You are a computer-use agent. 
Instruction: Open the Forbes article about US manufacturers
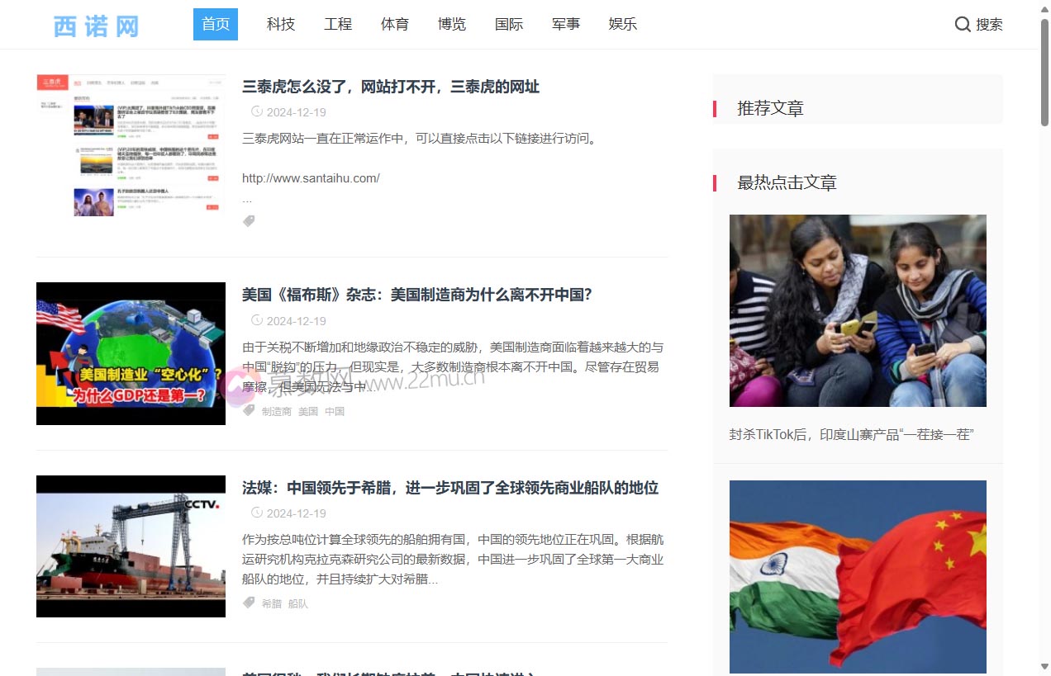(416, 294)
